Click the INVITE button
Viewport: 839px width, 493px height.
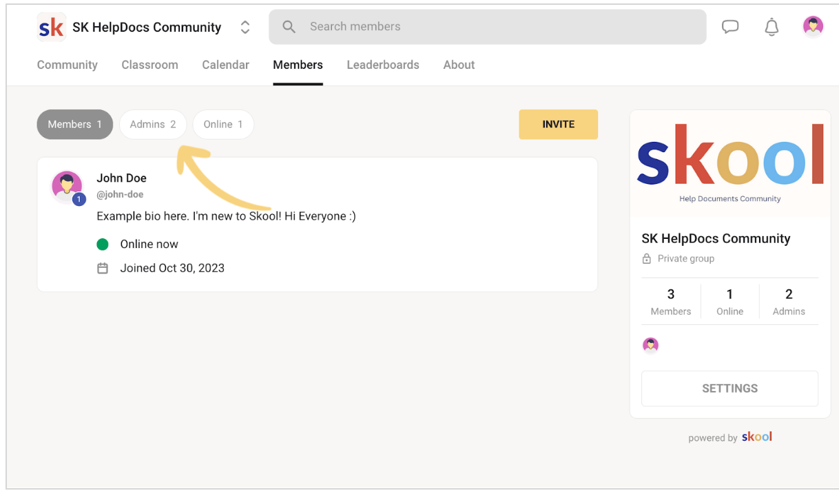point(558,124)
